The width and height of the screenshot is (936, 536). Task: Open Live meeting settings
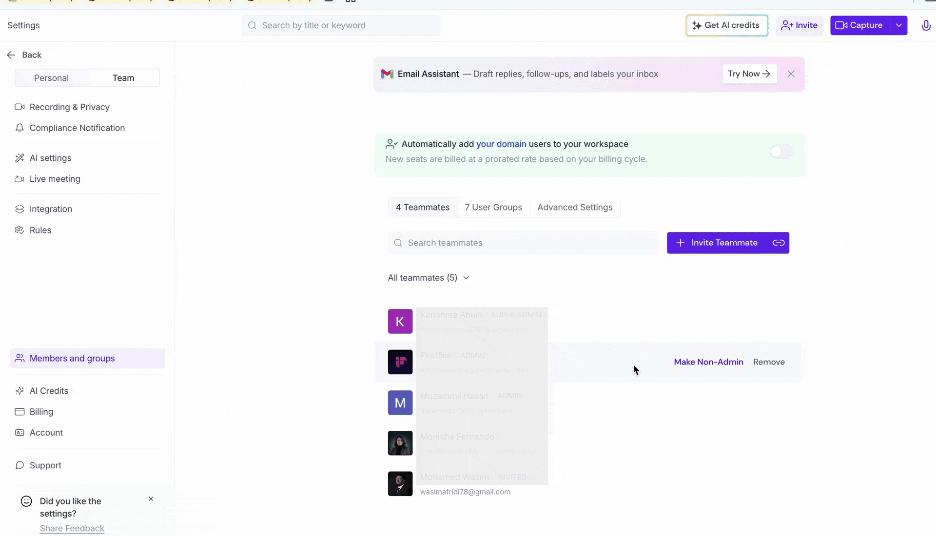55,179
